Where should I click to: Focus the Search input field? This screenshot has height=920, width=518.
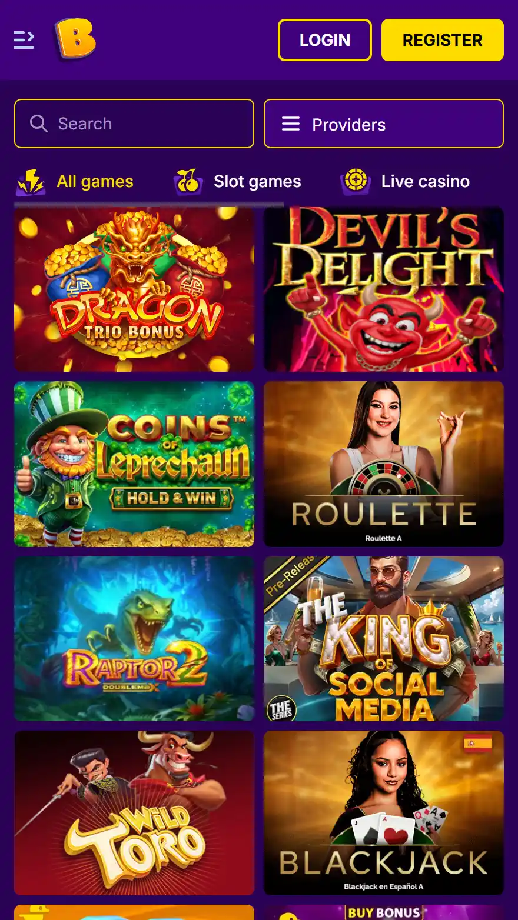(134, 124)
